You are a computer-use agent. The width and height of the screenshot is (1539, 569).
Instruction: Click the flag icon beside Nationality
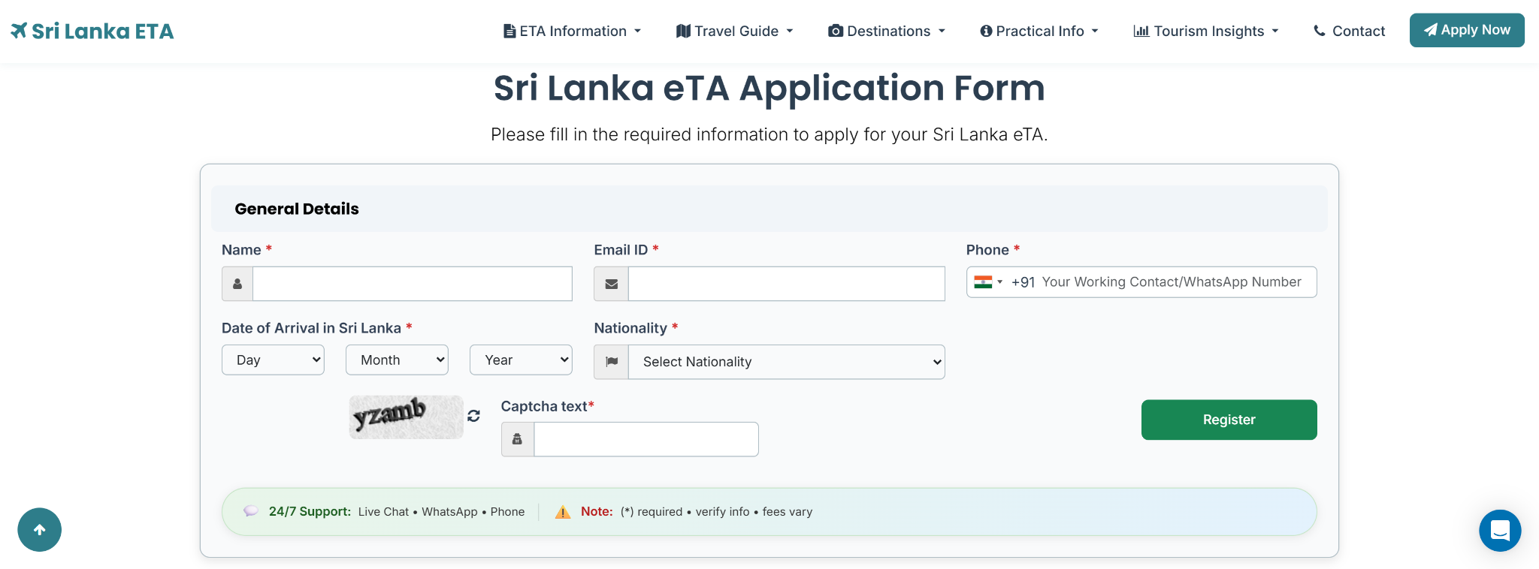tap(612, 362)
